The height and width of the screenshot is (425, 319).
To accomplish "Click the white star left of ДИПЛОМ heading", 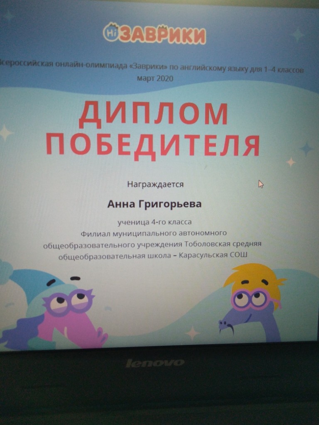I will coord(6,133).
